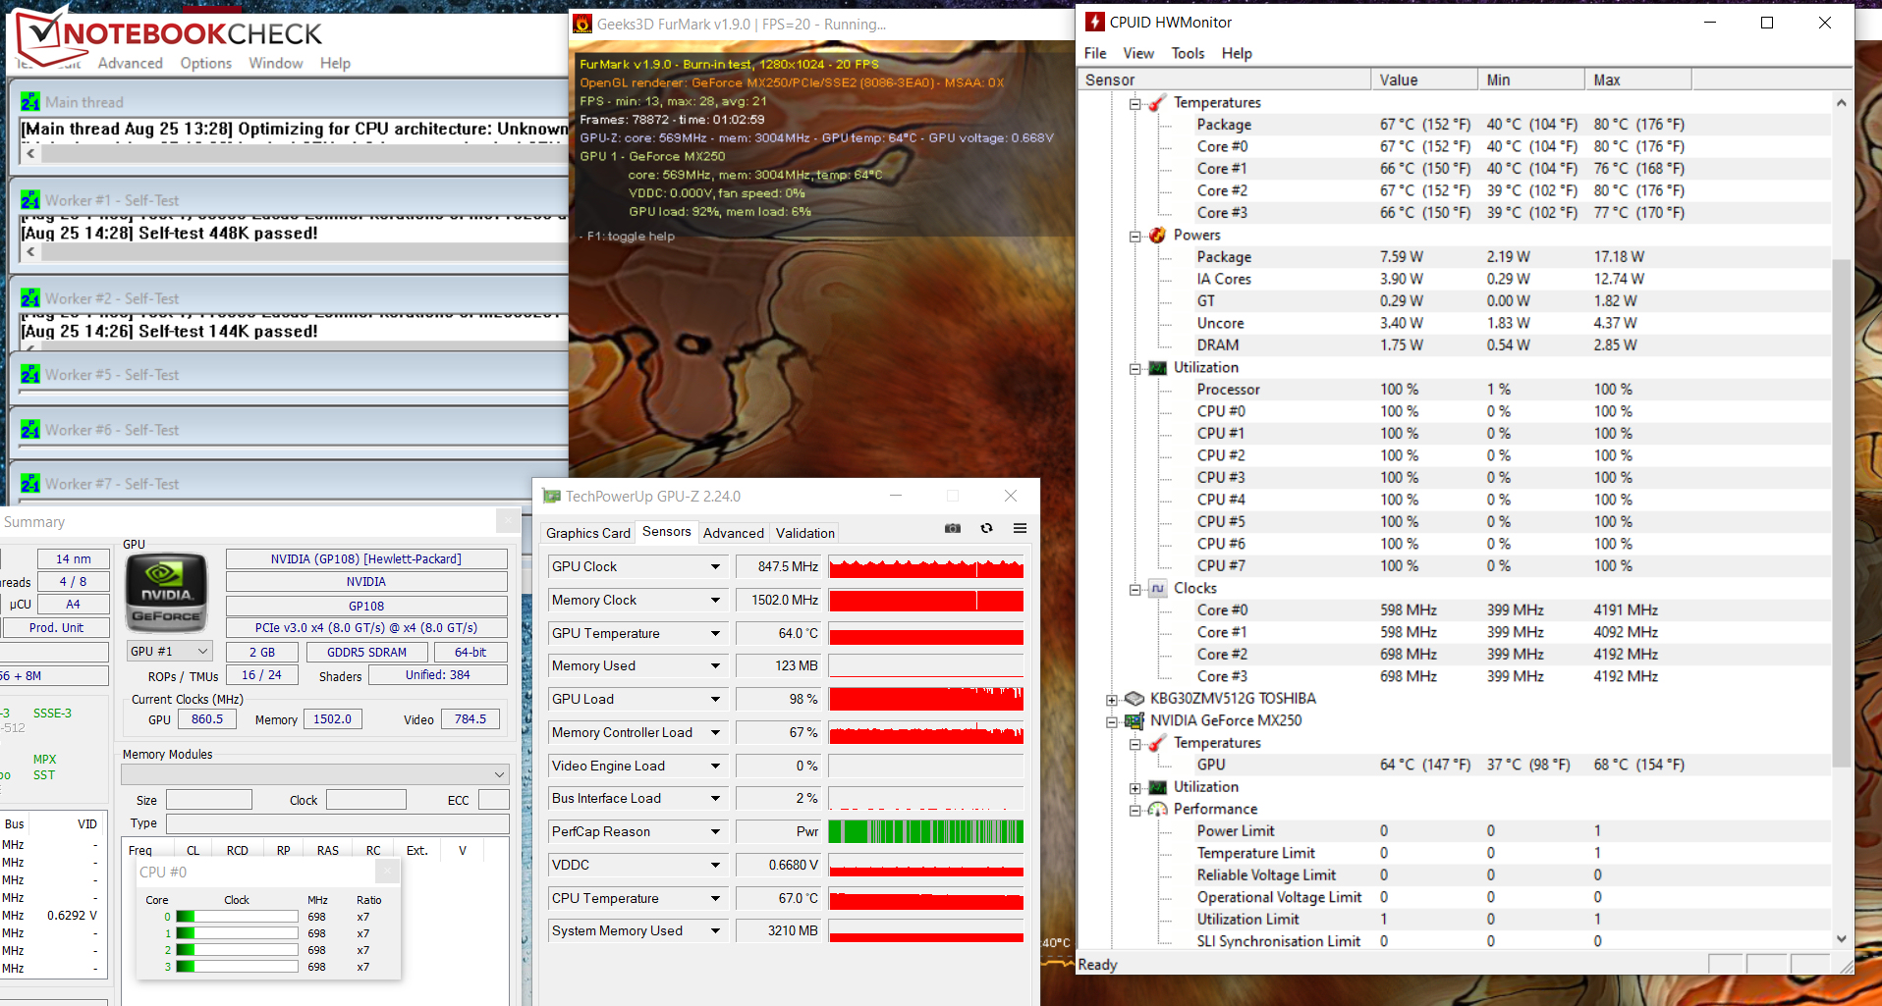This screenshot has height=1006, width=1882.
Task: Click the Clocks icon in HWMonitor
Action: tap(1158, 588)
